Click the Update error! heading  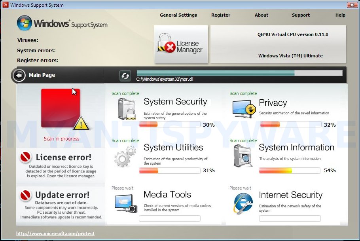point(62,195)
